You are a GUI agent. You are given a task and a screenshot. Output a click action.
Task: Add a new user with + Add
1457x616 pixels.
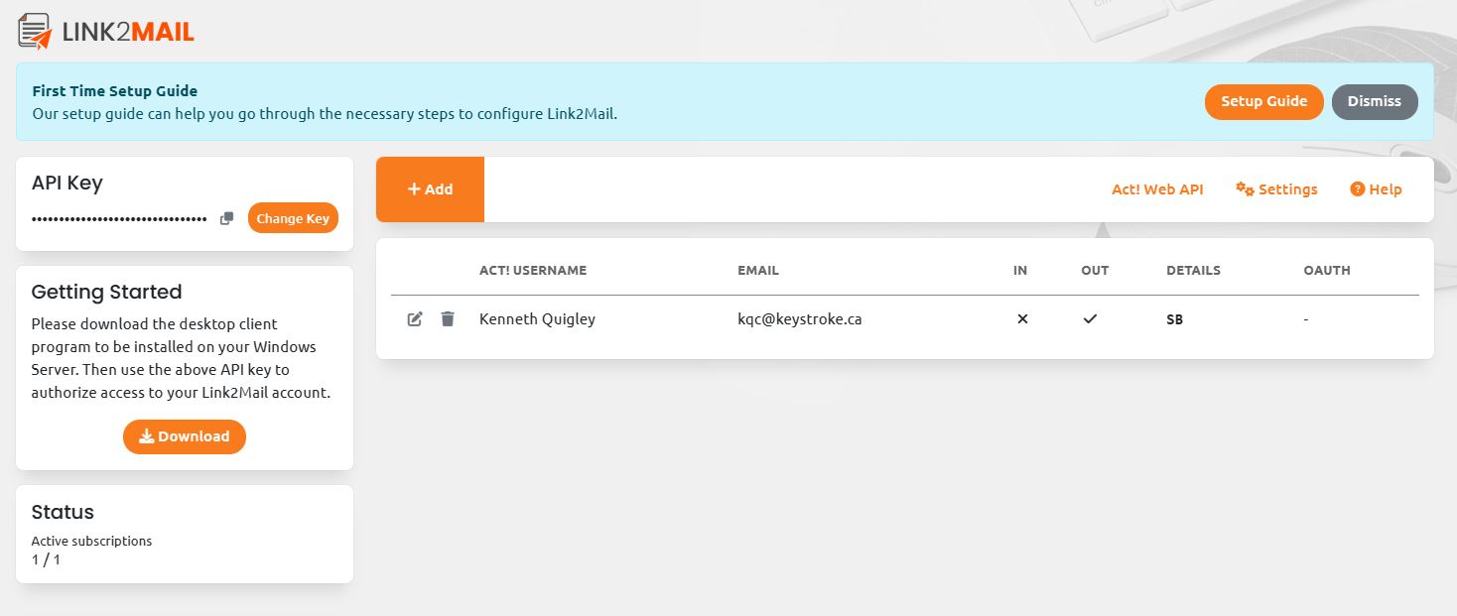(x=430, y=189)
